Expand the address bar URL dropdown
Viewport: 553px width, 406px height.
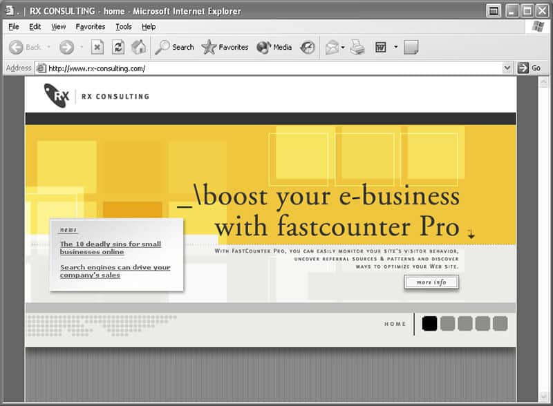507,68
